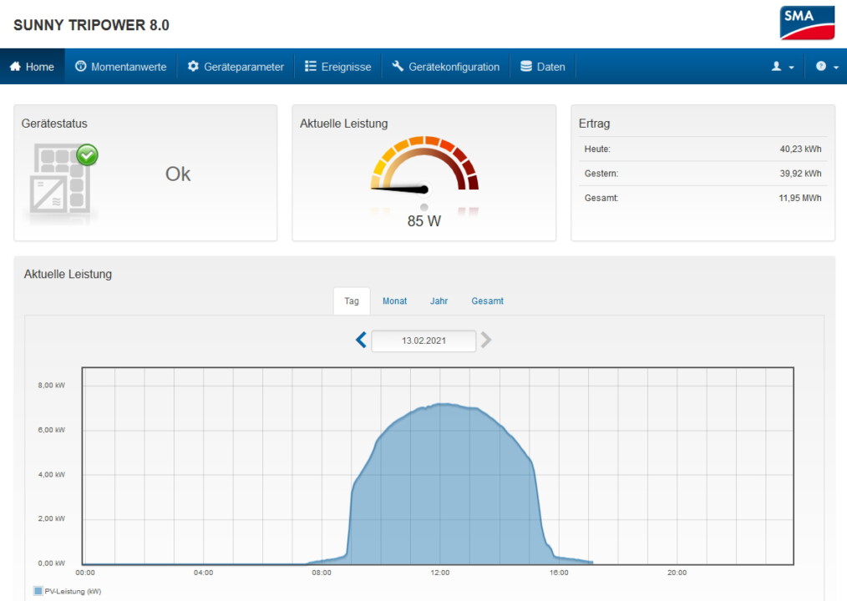
Task: Click the 85 W power reading
Action: tap(424, 221)
